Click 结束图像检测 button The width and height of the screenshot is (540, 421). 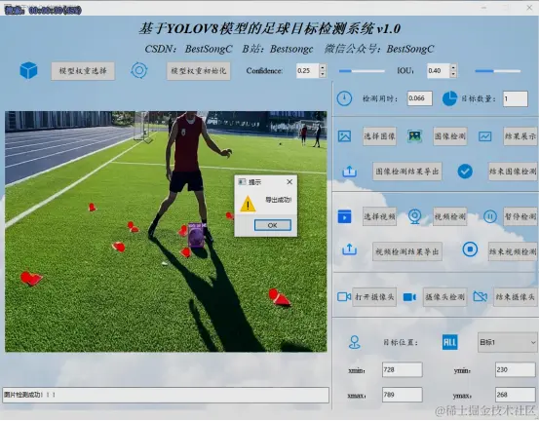513,172
